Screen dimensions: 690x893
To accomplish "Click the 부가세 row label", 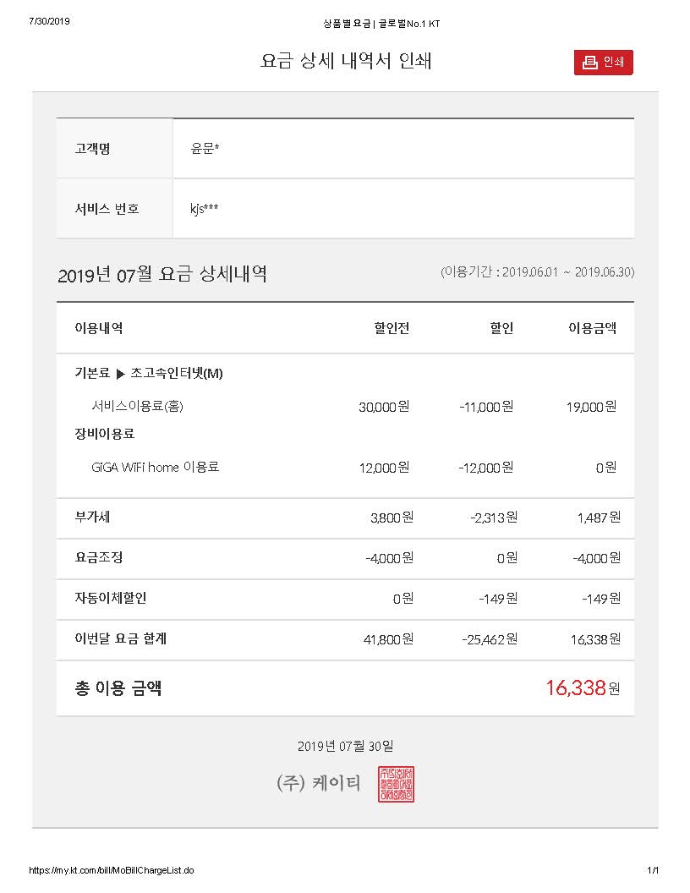I will tap(92, 517).
